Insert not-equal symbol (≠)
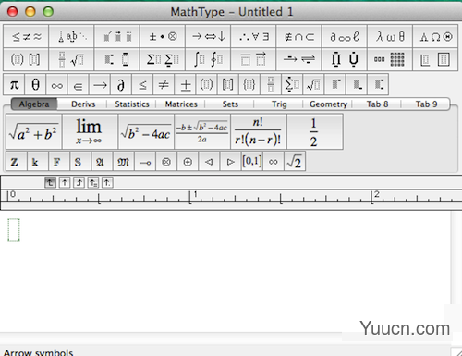The width and height of the screenshot is (462, 356). click(164, 84)
